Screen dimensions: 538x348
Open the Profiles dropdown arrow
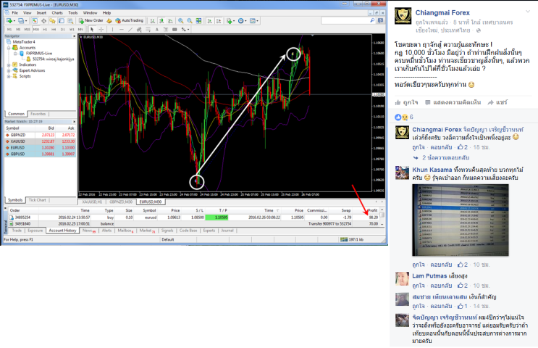pyautogui.click(x=26, y=20)
